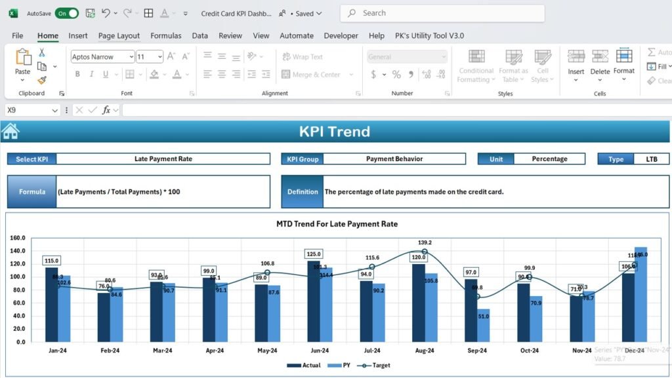Switch to the Formulas ribbon tab
This screenshot has width=672, height=378.
[165, 36]
